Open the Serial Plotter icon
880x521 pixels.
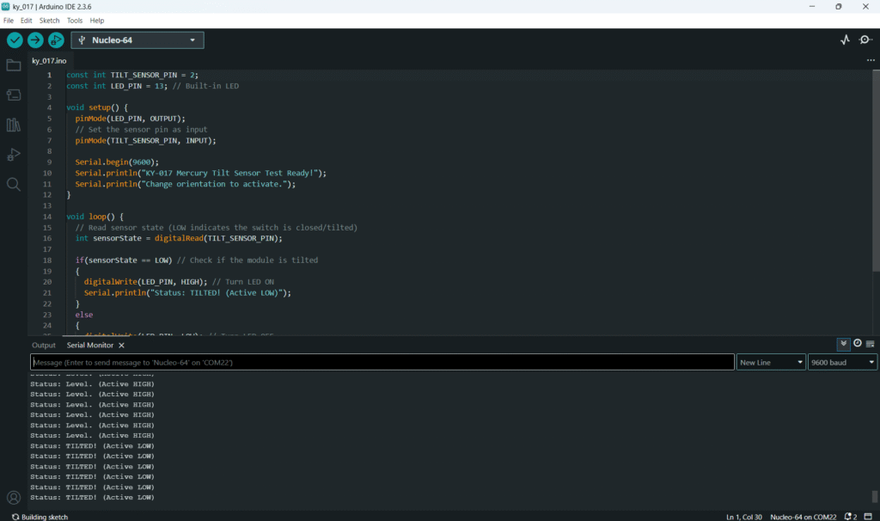pyautogui.click(x=845, y=40)
